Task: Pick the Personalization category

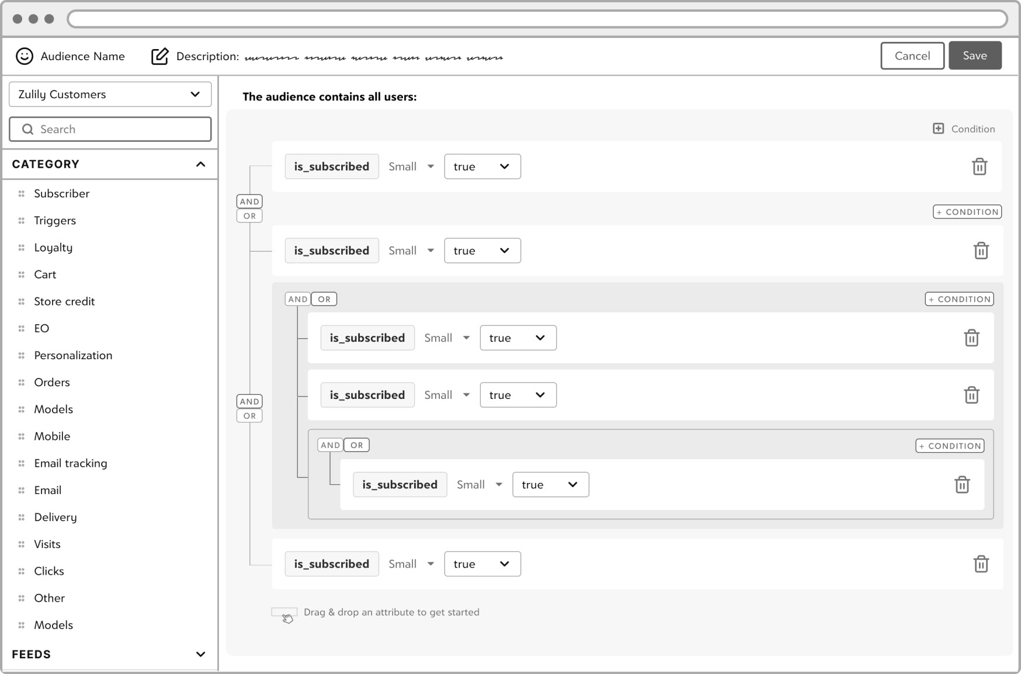Action: point(73,355)
